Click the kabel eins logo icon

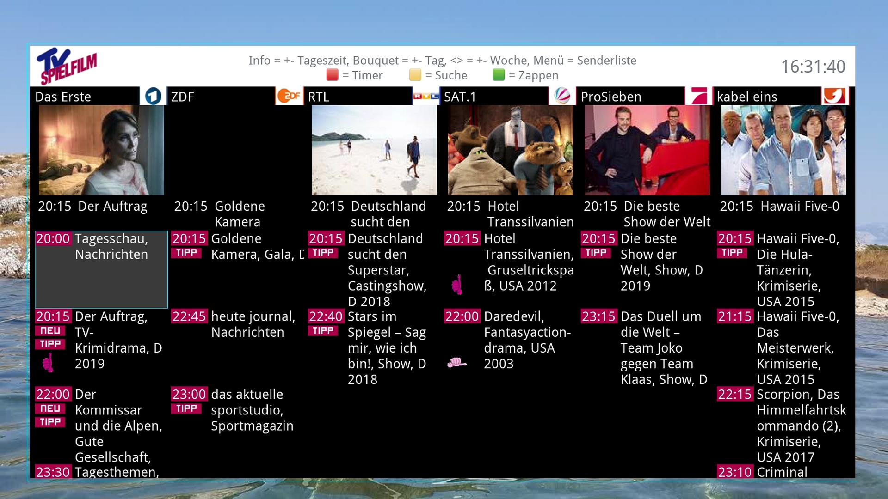[x=835, y=96]
